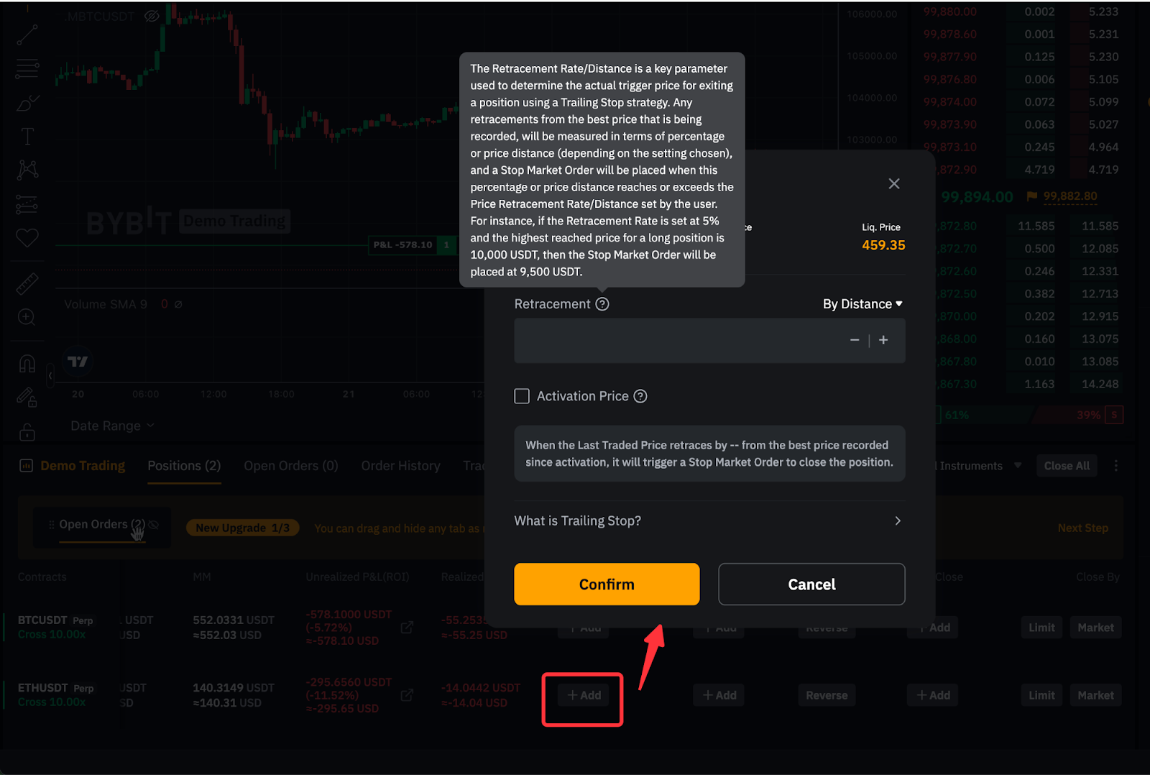Click the Retracement help question icon
The image size is (1150, 775).
[x=602, y=304]
